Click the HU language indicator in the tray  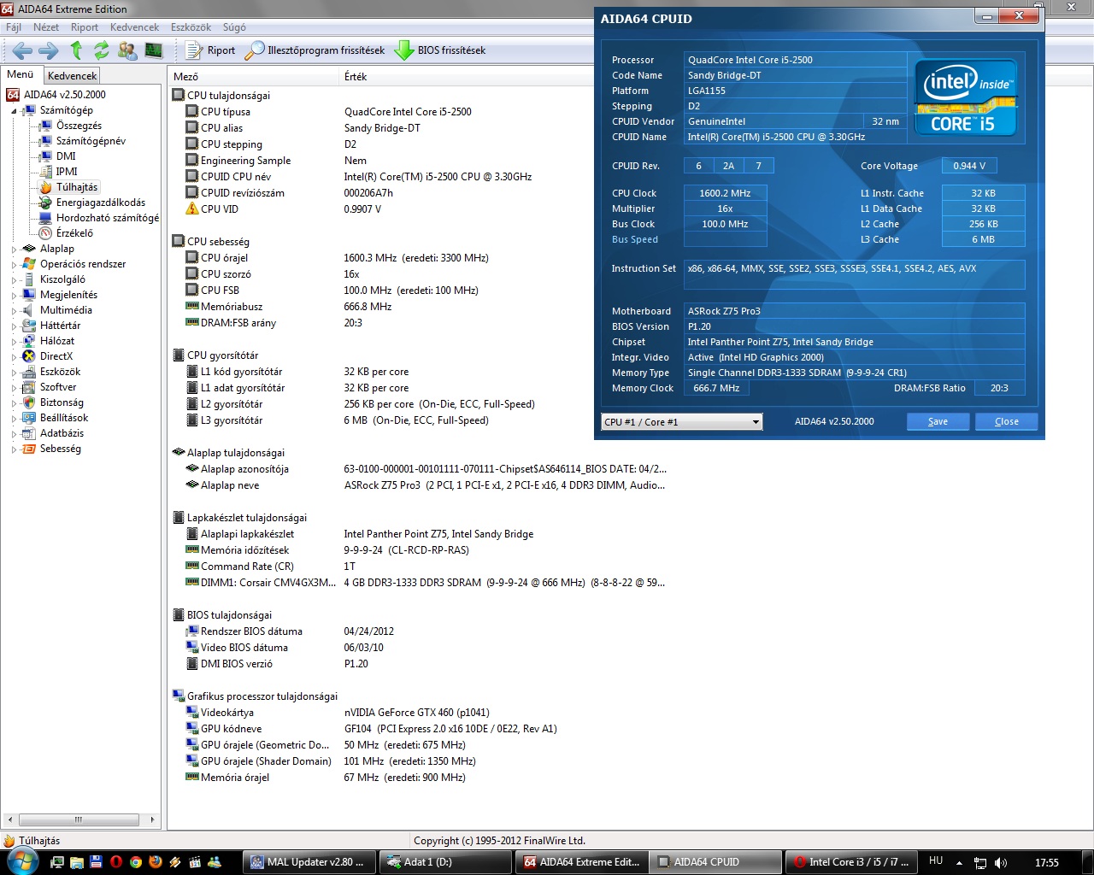click(x=936, y=861)
